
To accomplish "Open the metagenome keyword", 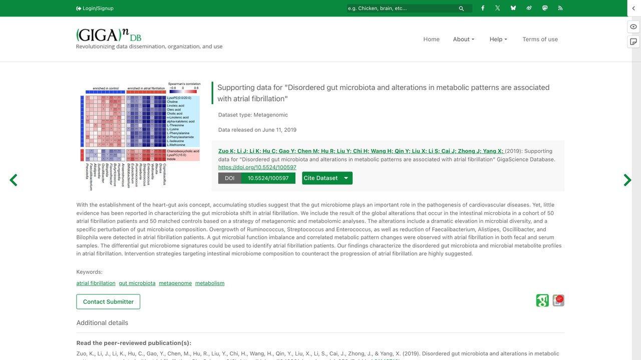I will click(175, 283).
